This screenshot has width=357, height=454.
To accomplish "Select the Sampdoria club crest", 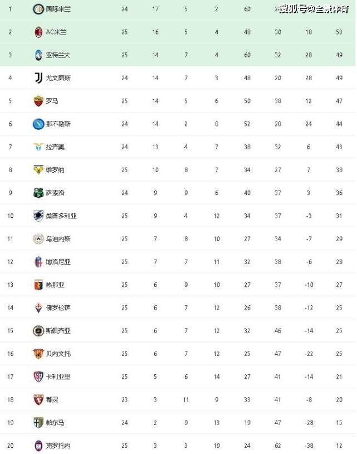I will coord(38,216).
